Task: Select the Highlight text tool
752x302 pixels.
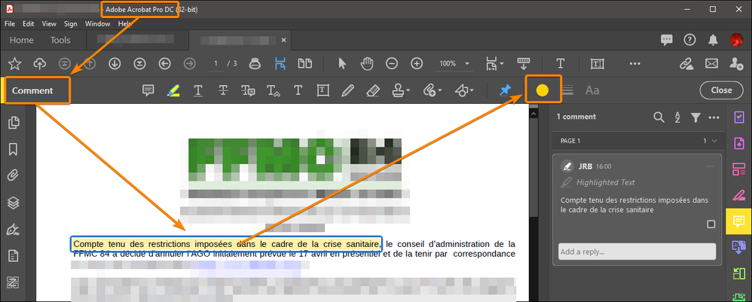Action: click(173, 90)
